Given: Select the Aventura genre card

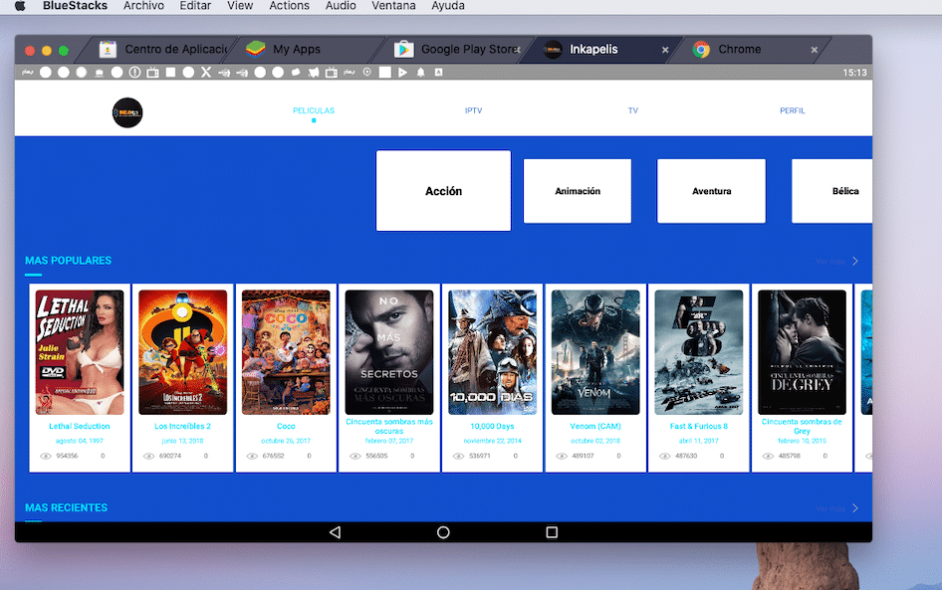Looking at the screenshot, I should tap(711, 191).
